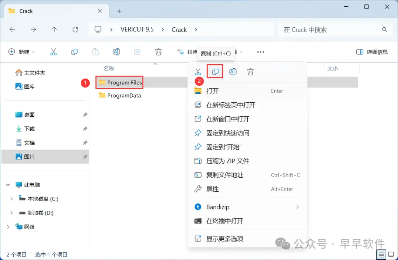Expand the chevron after Crack in path
The width and height of the screenshot is (398, 260).
click(x=196, y=30)
